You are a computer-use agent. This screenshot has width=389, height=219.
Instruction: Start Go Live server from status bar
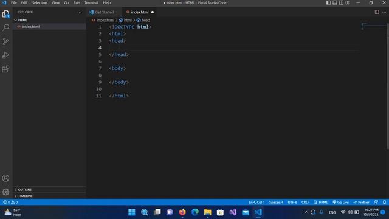click(340, 202)
